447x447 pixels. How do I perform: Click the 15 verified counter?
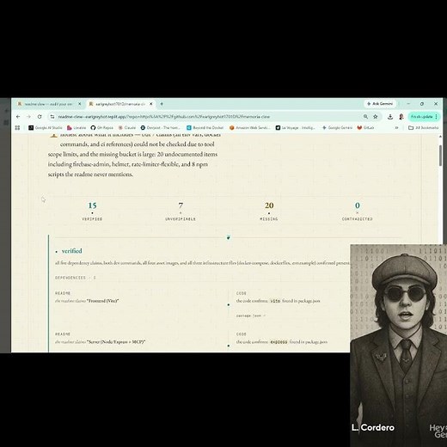(x=92, y=211)
